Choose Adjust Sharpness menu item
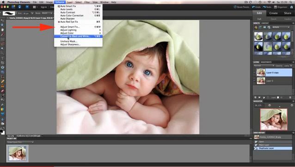Screen dimensions: 295x167 pos(78,44)
